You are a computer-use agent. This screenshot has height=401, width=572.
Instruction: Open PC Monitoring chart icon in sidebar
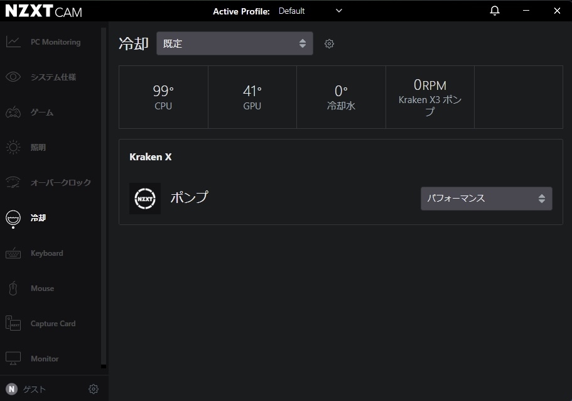(13, 41)
